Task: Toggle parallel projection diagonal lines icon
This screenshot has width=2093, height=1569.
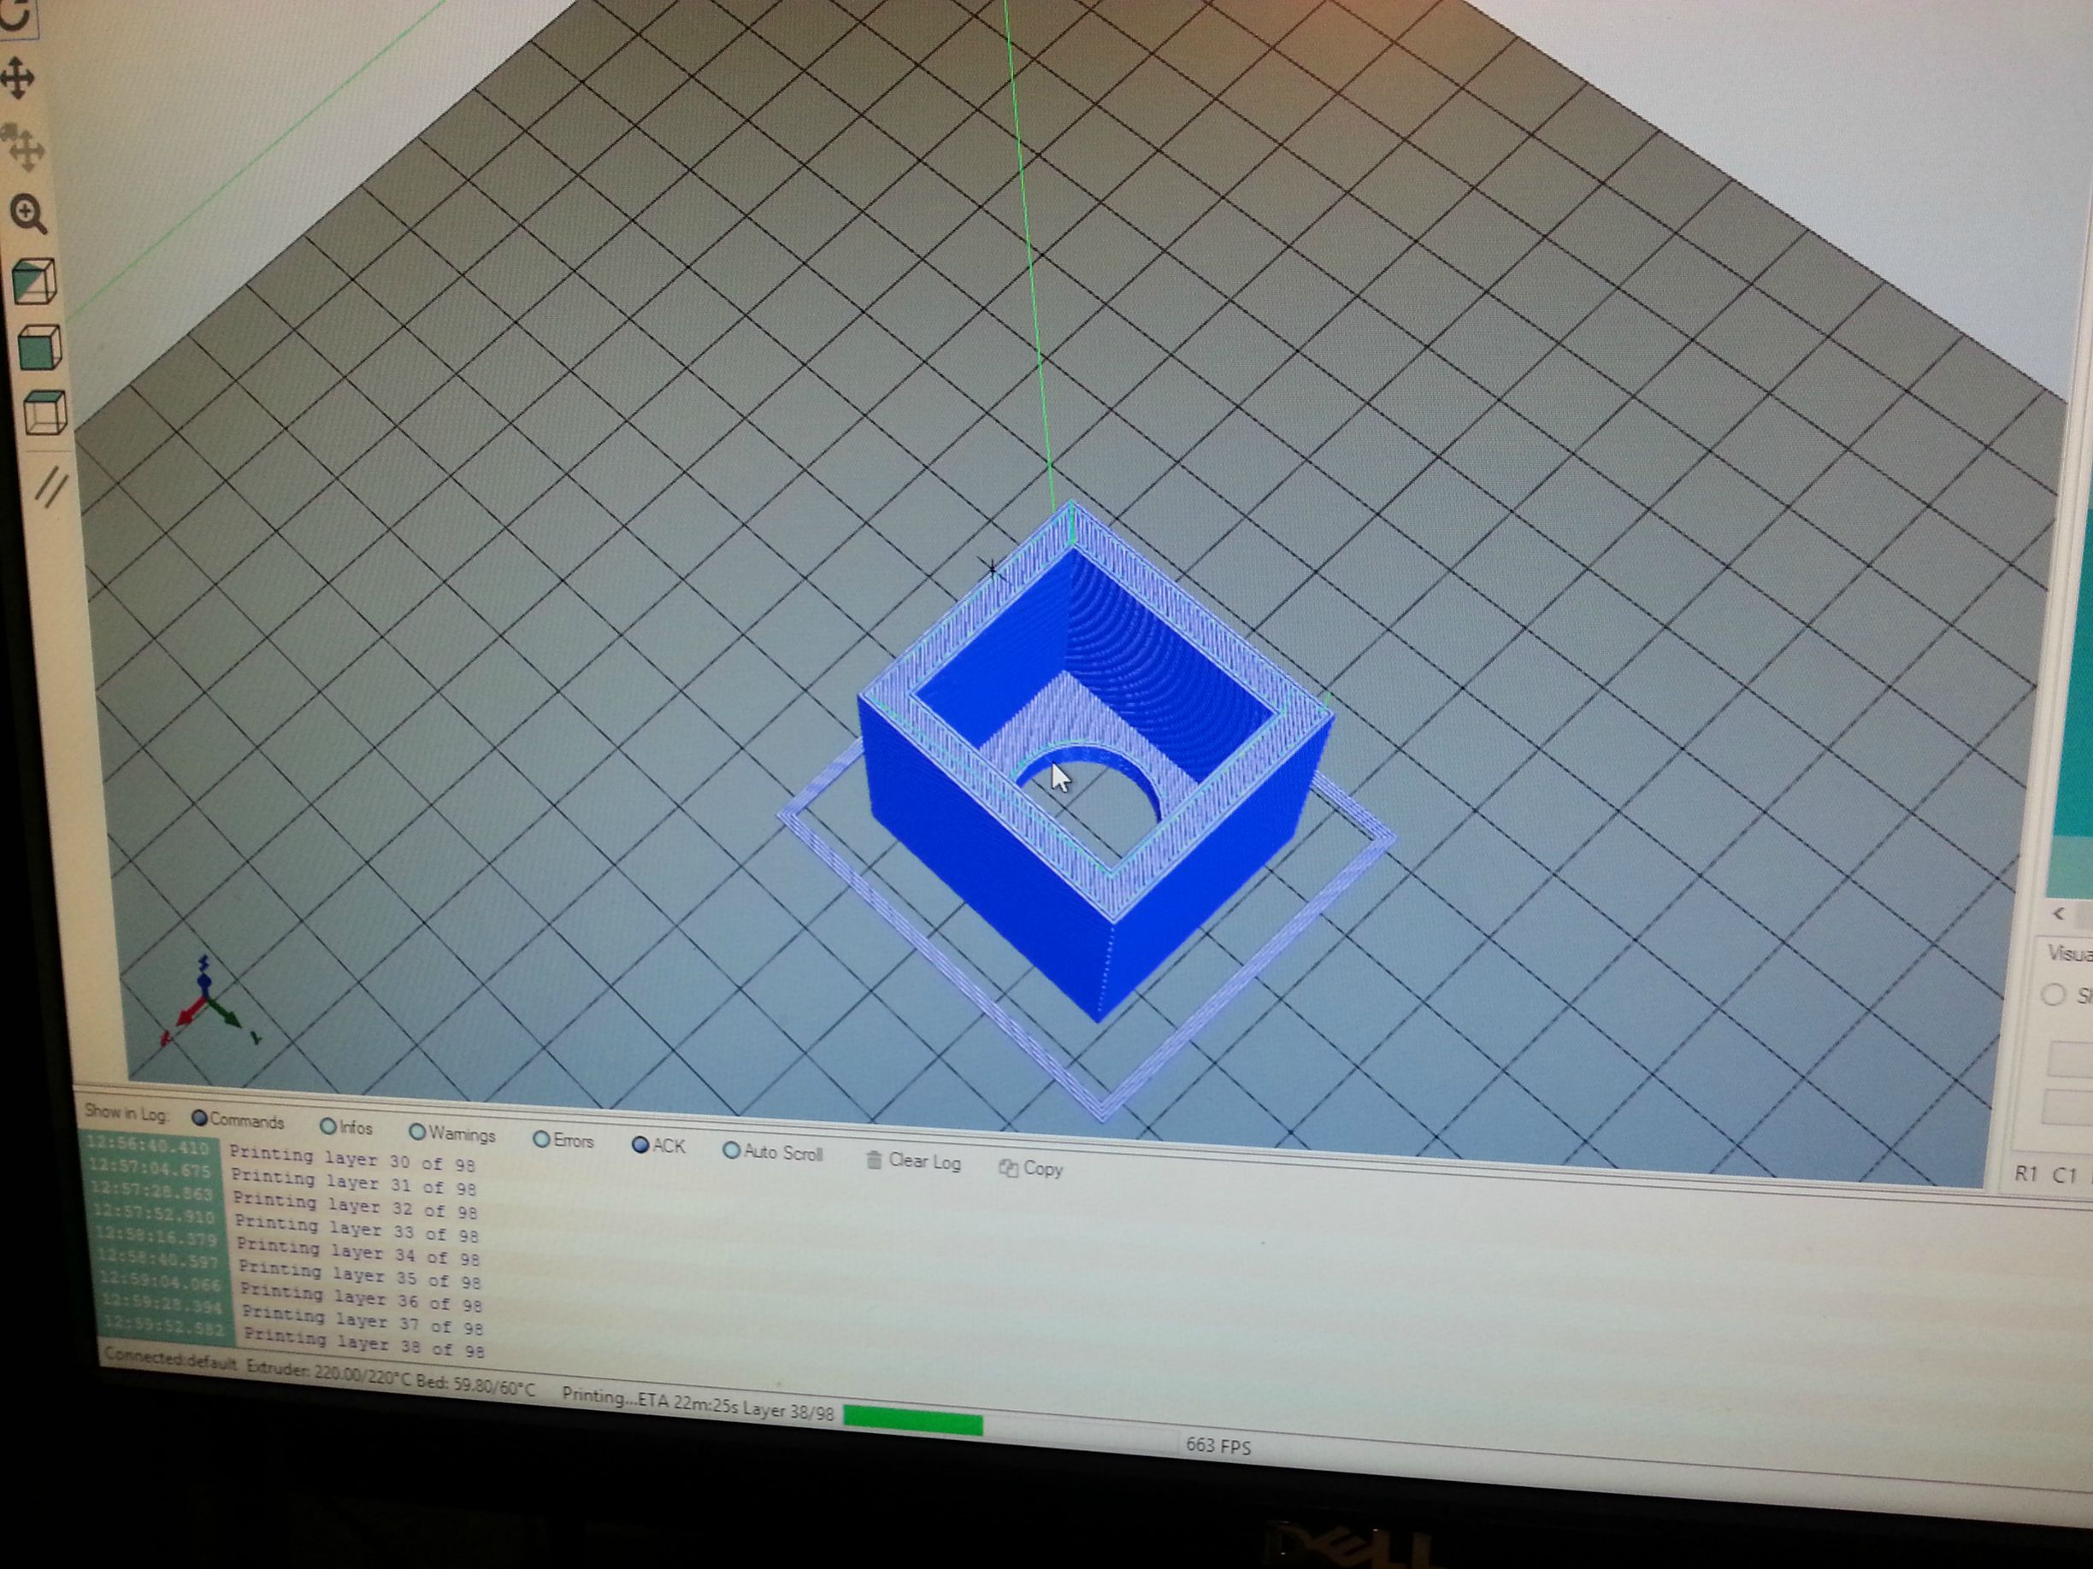Action: point(51,487)
